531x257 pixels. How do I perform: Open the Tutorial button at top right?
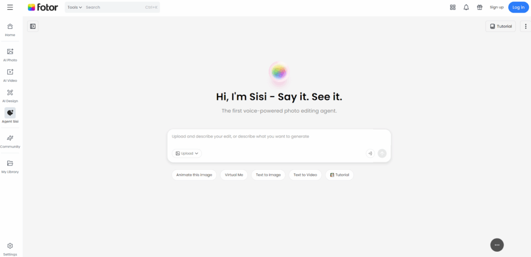[500, 26]
